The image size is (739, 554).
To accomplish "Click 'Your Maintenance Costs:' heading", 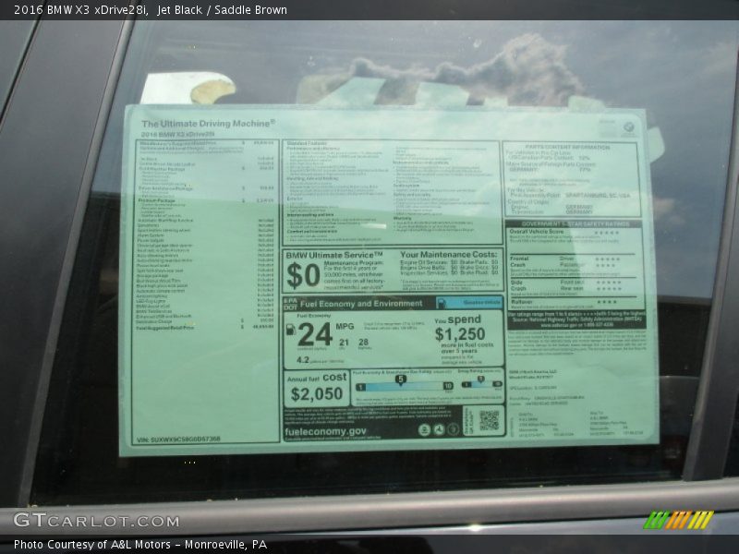I will (x=449, y=254).
